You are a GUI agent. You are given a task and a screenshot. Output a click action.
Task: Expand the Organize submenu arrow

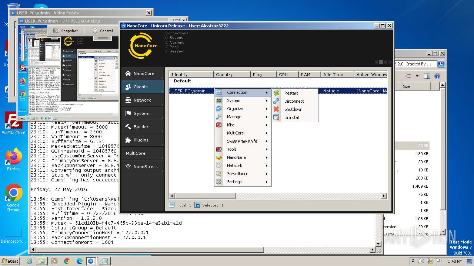(267, 109)
